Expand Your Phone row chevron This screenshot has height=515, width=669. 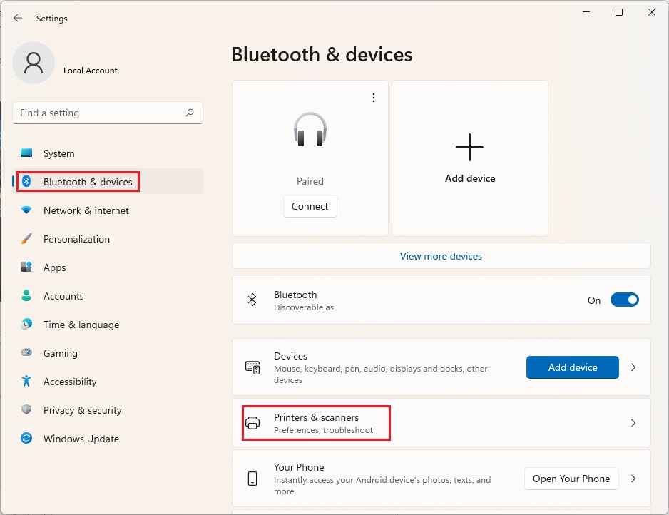pos(633,479)
